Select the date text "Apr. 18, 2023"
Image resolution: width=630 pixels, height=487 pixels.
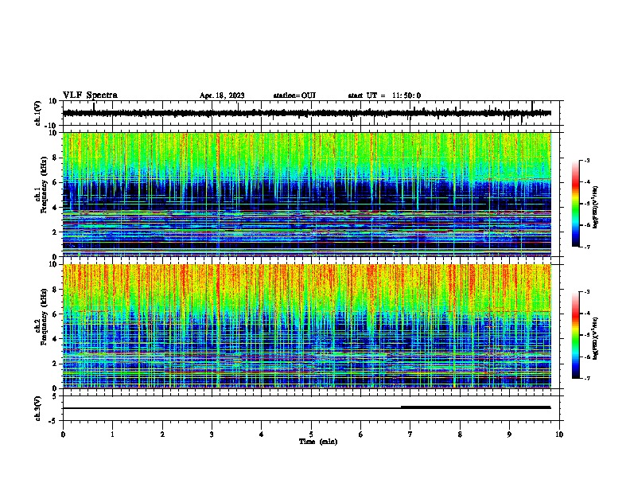click(x=222, y=95)
